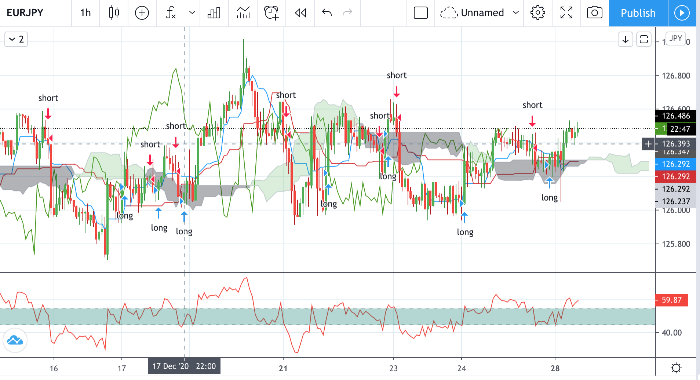The width and height of the screenshot is (700, 380).
Task: Create an alert with the clock icon
Action: (x=271, y=13)
